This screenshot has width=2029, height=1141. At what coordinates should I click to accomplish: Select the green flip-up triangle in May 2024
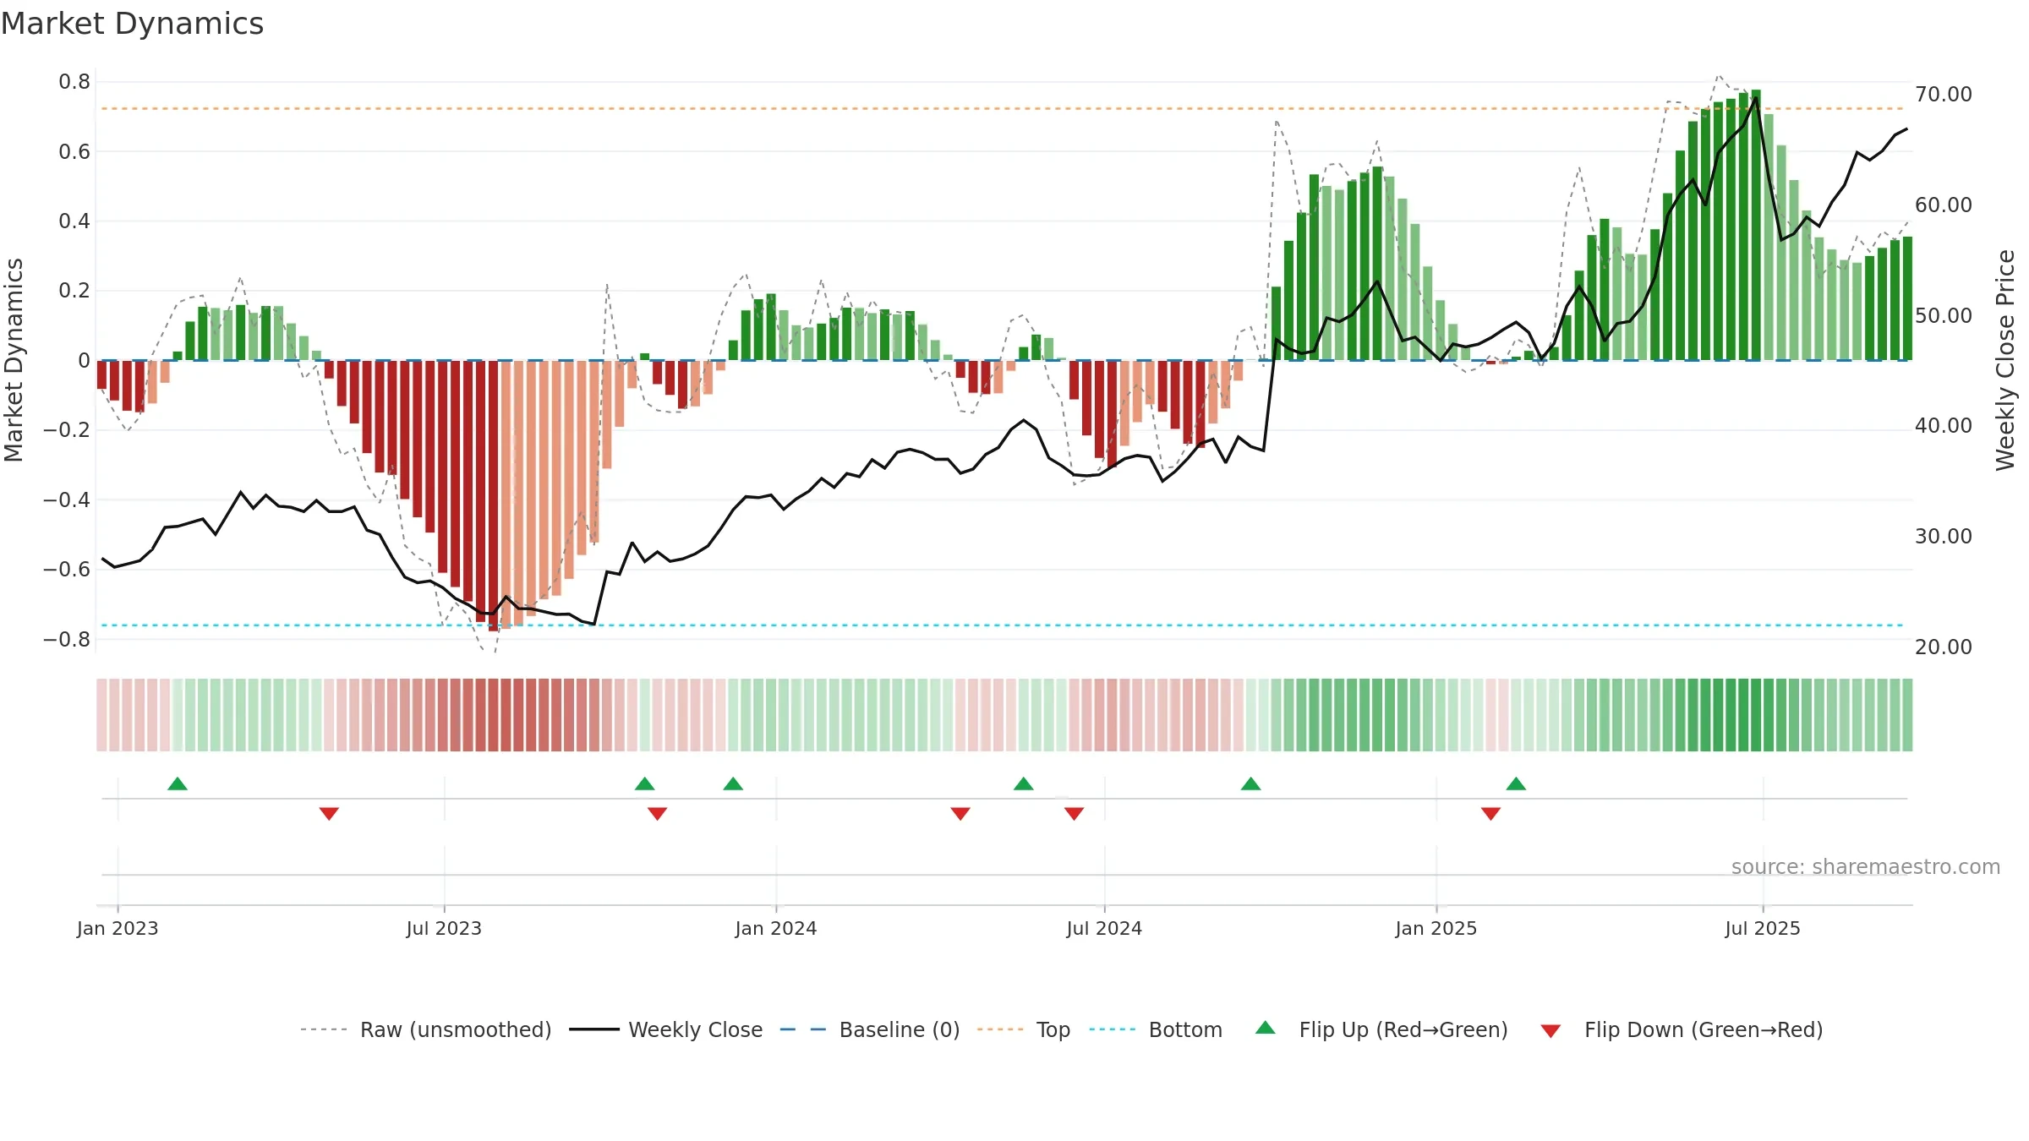point(1024,784)
